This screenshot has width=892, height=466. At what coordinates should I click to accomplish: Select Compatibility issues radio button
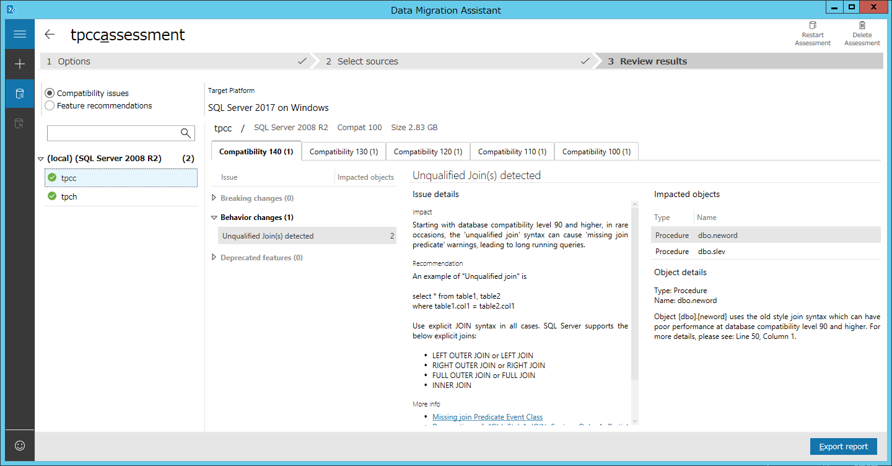(50, 93)
